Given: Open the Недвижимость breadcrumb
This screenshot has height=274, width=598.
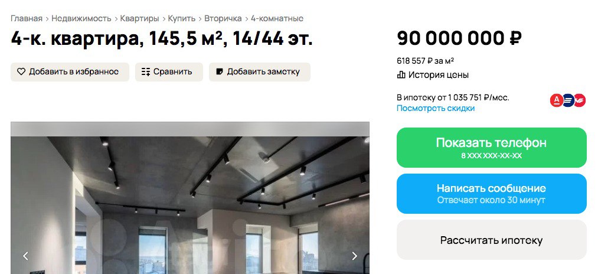Looking at the screenshot, I should tap(81, 18).
